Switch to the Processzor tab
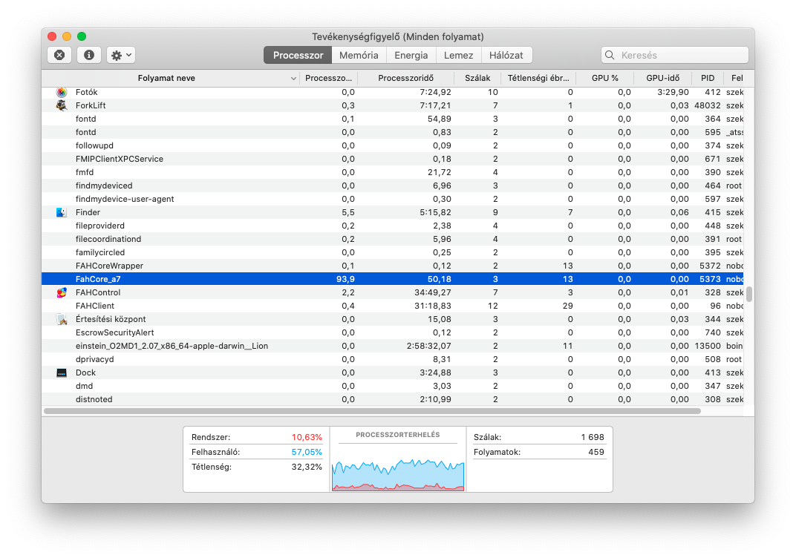 [x=298, y=56]
